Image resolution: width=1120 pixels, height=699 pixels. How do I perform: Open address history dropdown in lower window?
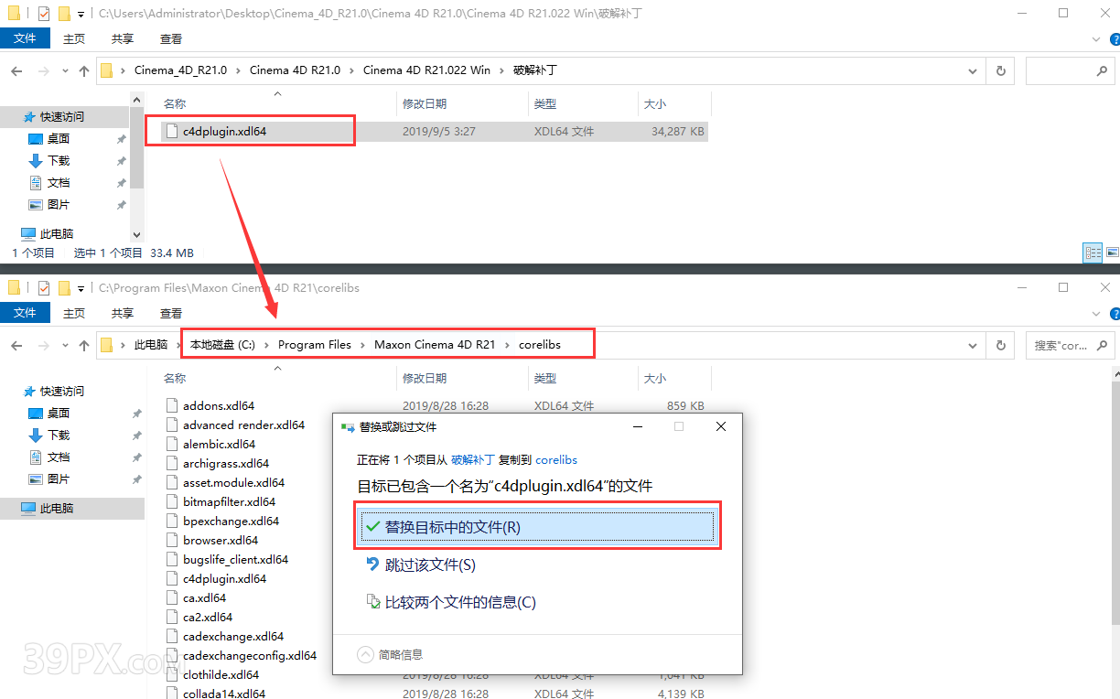972,345
